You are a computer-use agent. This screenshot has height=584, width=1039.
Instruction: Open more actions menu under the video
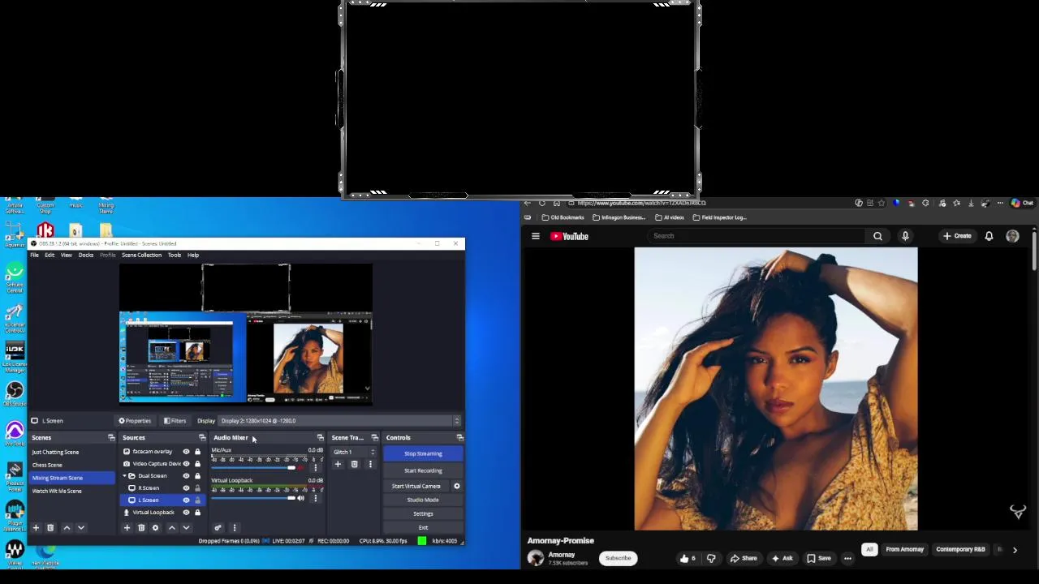[847, 558]
